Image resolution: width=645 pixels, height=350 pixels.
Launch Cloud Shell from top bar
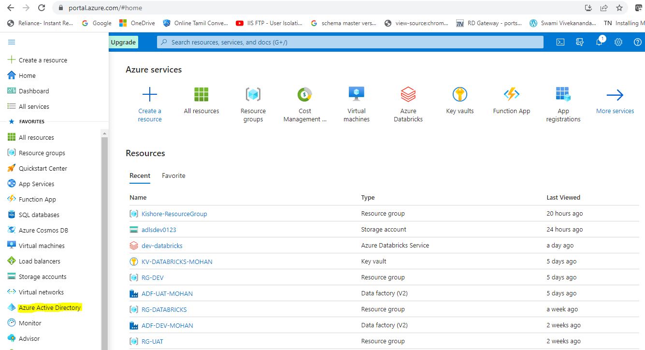pos(560,42)
